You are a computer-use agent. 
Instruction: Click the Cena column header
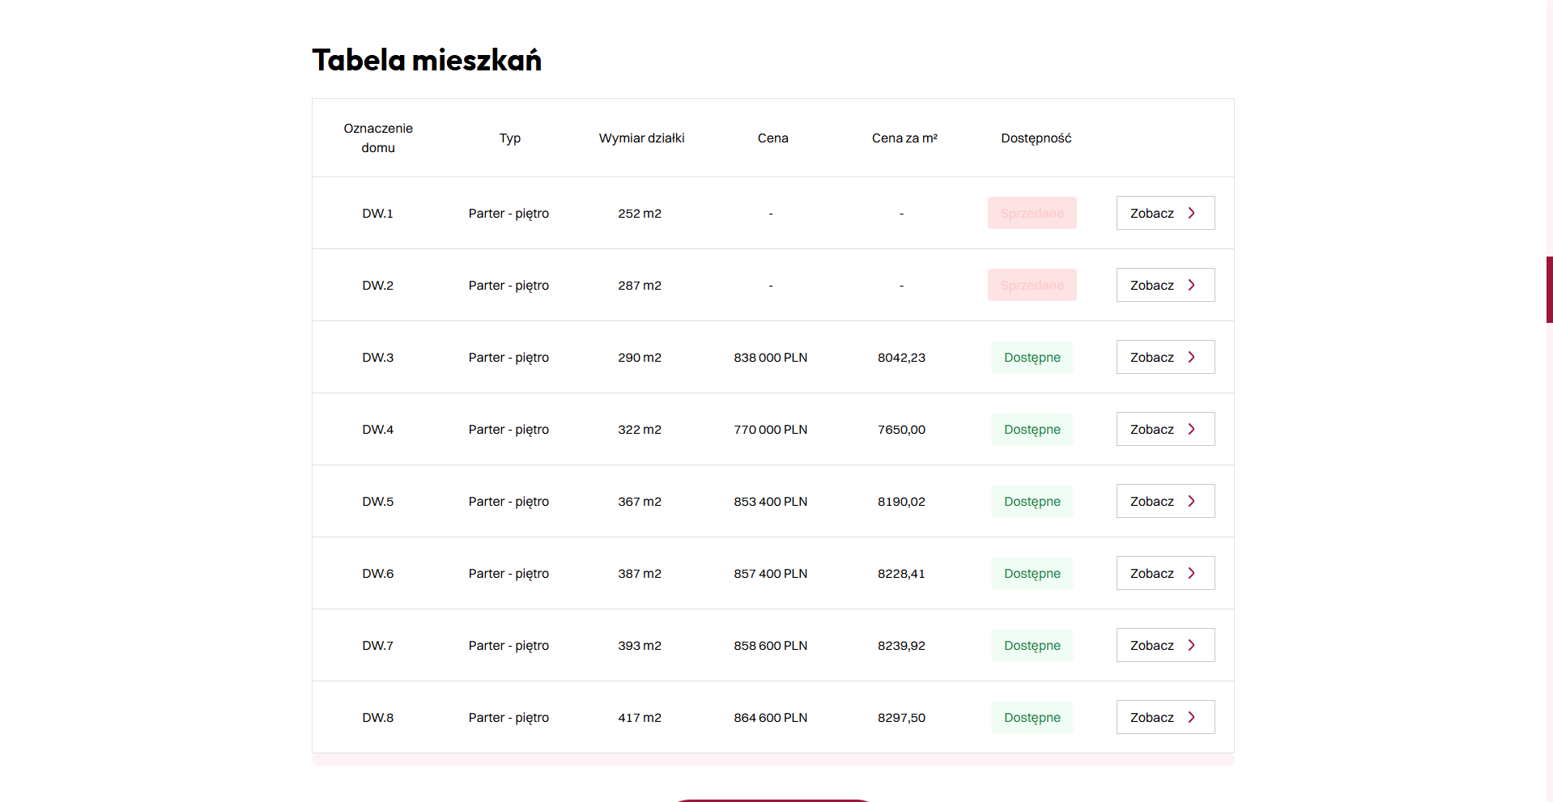click(x=772, y=138)
